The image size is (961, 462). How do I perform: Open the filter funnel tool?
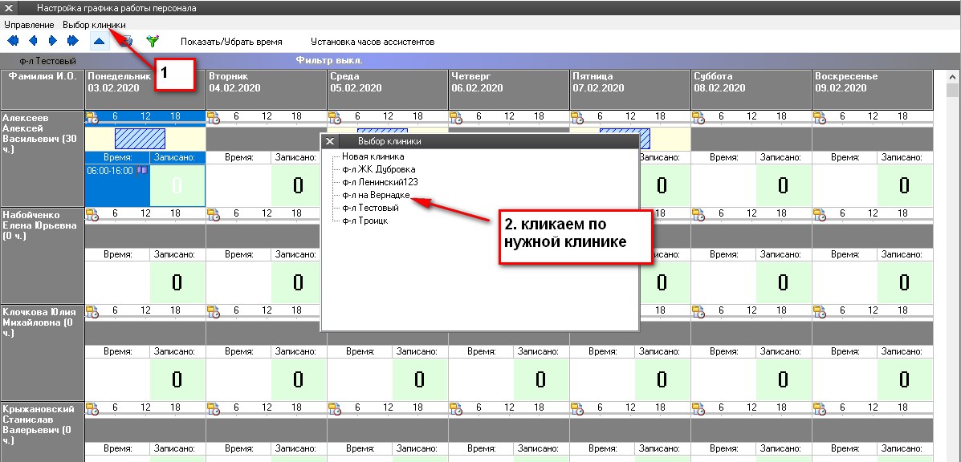(152, 41)
